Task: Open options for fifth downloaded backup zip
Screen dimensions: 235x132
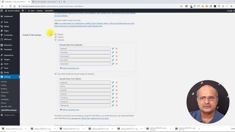Action: [x=141, y=129]
